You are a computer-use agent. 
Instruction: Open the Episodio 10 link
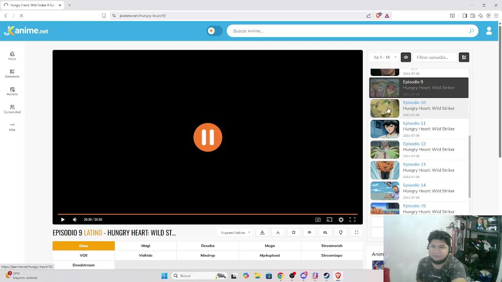pos(414,103)
